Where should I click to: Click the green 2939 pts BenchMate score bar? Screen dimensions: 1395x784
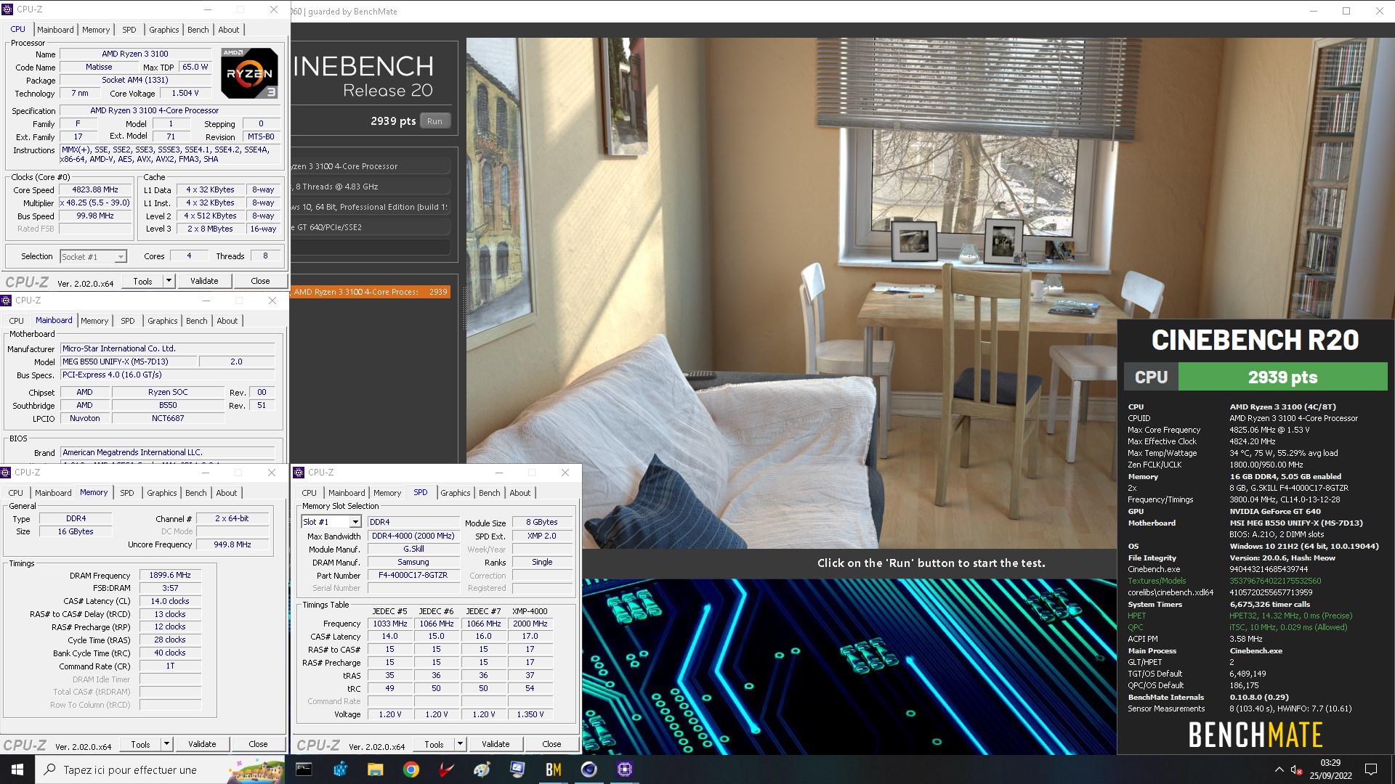[x=1282, y=377]
